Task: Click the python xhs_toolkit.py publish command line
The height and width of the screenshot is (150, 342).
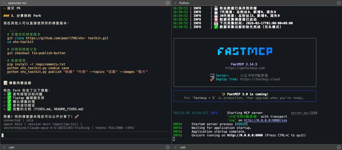Action: [78, 72]
